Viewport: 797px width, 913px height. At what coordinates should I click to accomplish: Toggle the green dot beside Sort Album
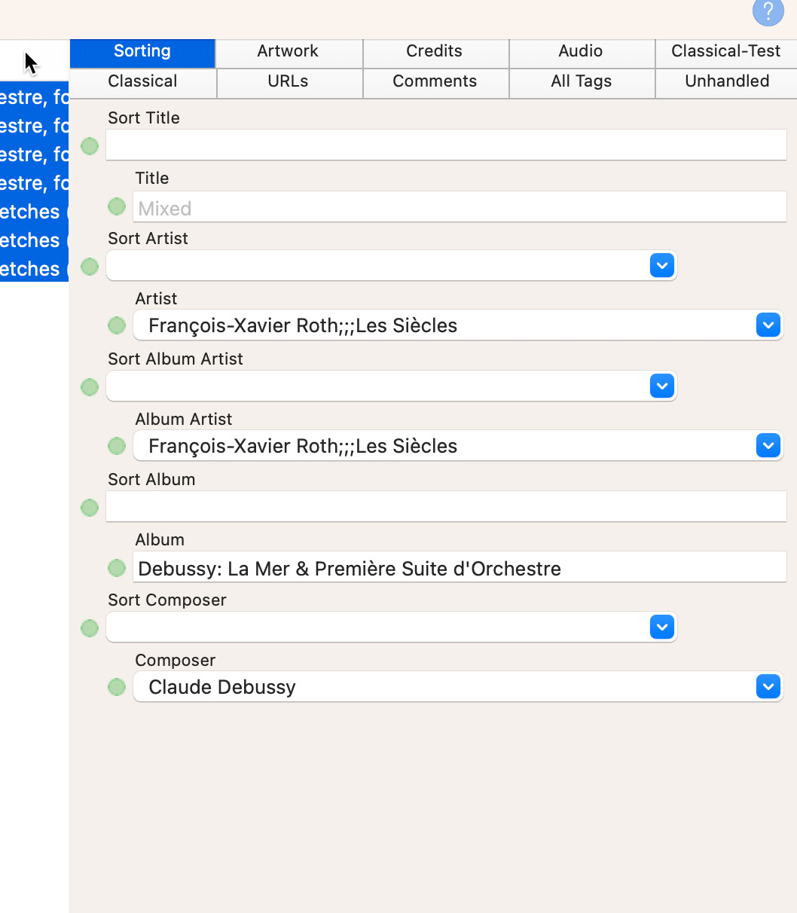click(90, 508)
